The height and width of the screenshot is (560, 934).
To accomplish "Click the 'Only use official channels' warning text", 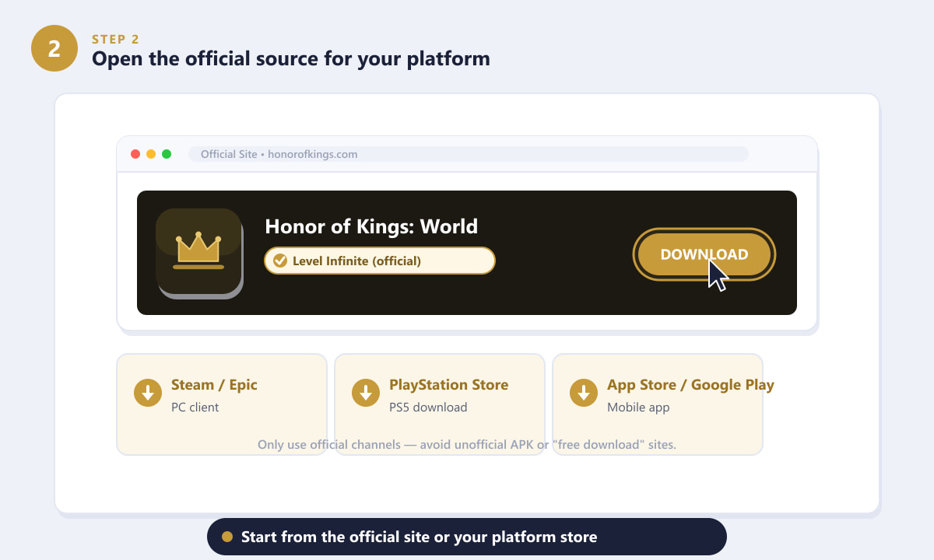I will pos(467,445).
